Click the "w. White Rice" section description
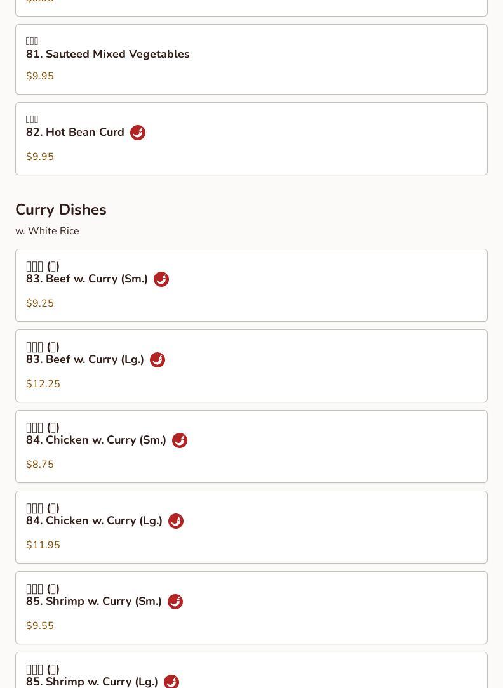The width and height of the screenshot is (503, 688). [47, 231]
